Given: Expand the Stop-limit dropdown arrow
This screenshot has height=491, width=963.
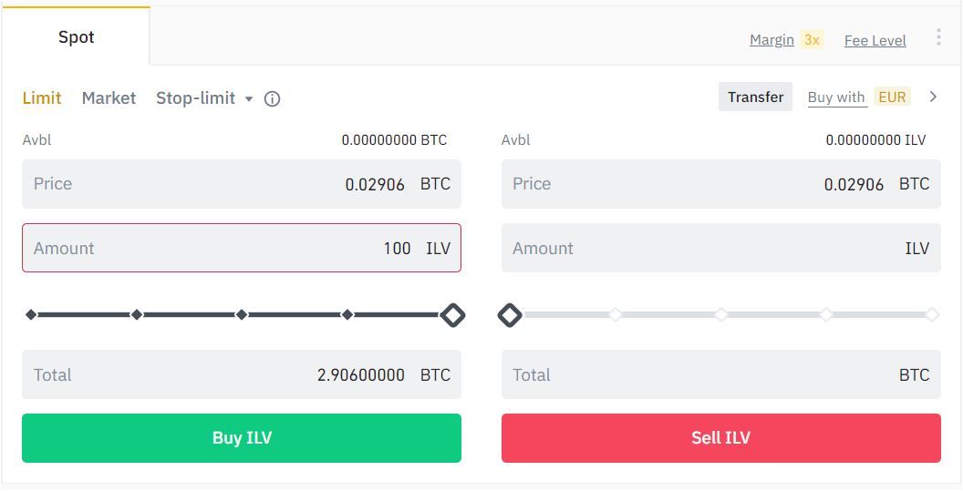Looking at the screenshot, I should coord(248,98).
